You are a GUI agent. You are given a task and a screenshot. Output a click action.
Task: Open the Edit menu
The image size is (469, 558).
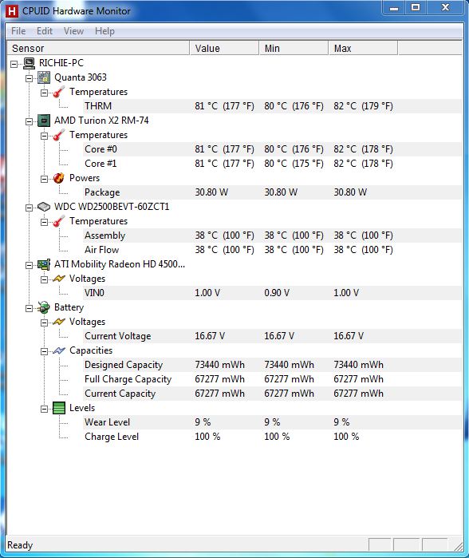tap(45, 31)
